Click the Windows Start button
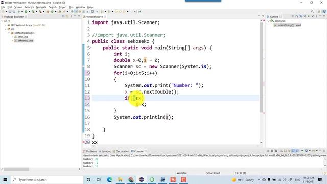Viewport: 327px width, 184px height. coord(5,179)
